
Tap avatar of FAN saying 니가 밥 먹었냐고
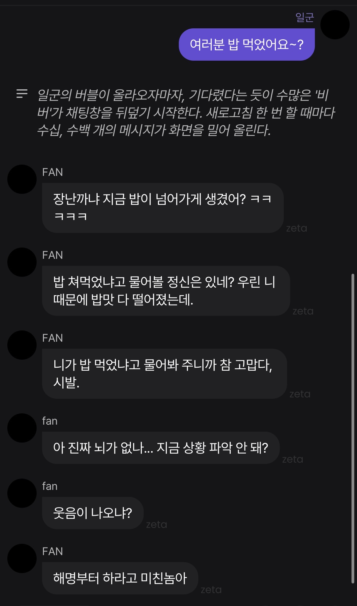(22, 345)
